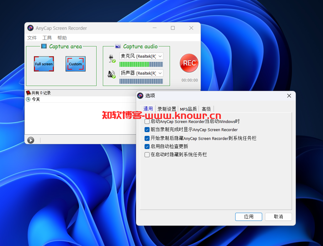Click the microphone volume level bar
The image size is (323, 246).
(x=141, y=64)
